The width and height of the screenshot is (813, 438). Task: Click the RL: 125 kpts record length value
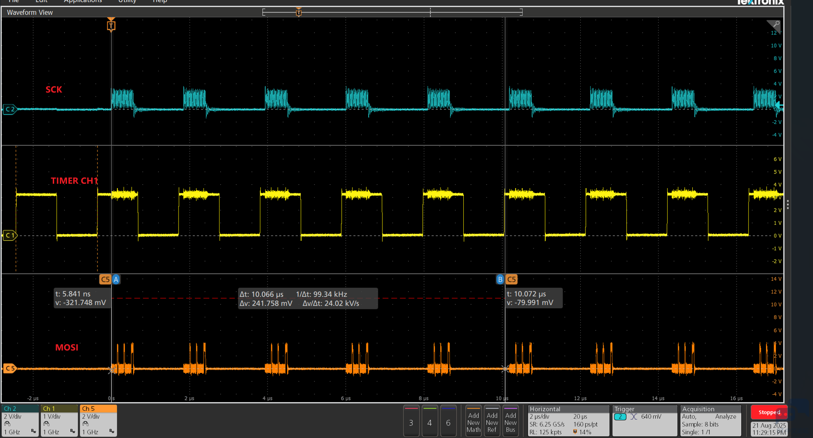click(x=545, y=432)
